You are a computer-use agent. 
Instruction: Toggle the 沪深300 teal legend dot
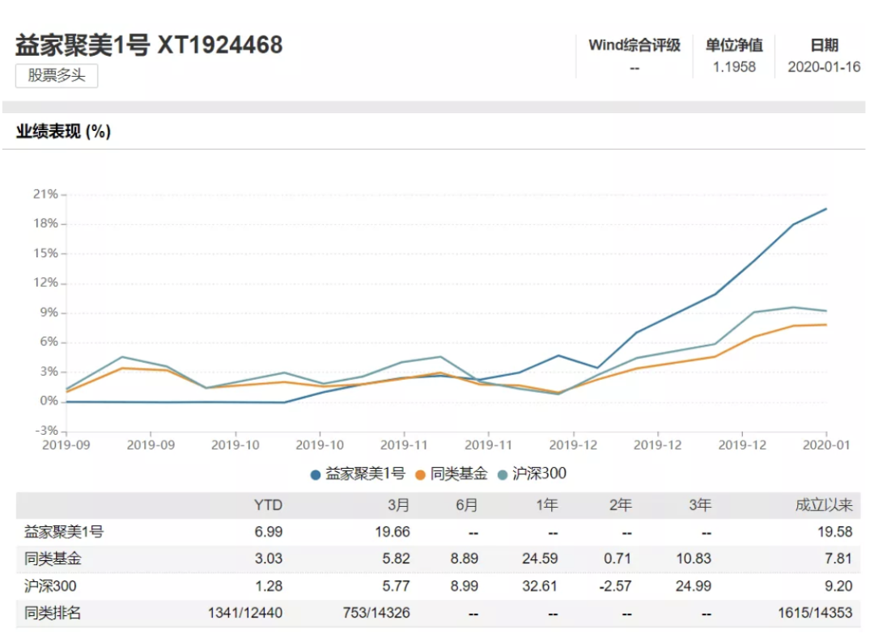click(503, 475)
